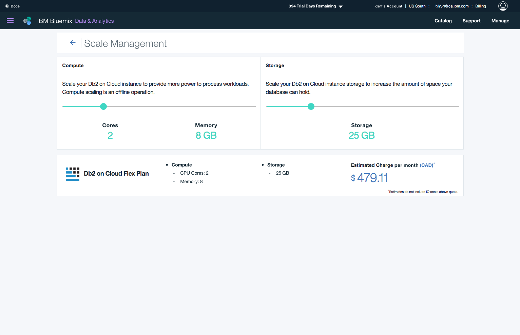Click the (CAD) currency link
The width and height of the screenshot is (520, 335).
pos(426,165)
